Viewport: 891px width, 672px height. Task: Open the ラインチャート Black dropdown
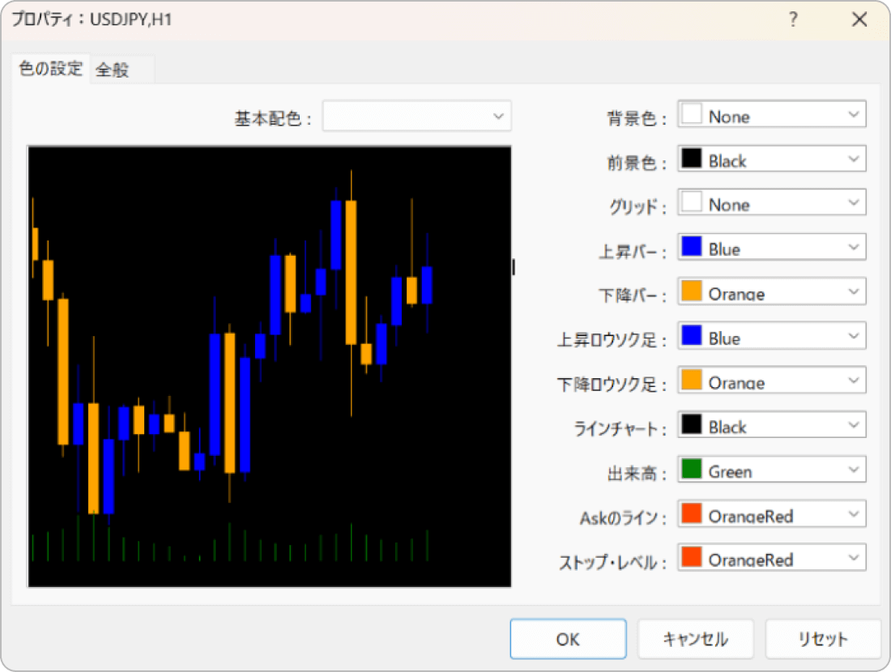coord(771,426)
